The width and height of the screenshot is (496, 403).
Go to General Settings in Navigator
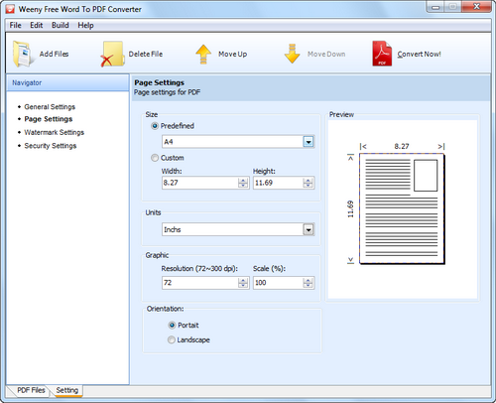(x=50, y=107)
